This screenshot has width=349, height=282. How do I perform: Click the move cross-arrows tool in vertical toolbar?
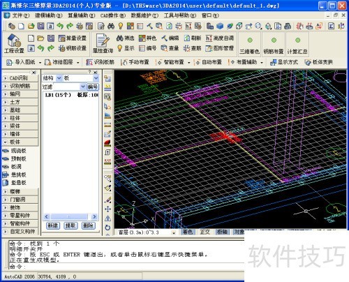[107, 209]
